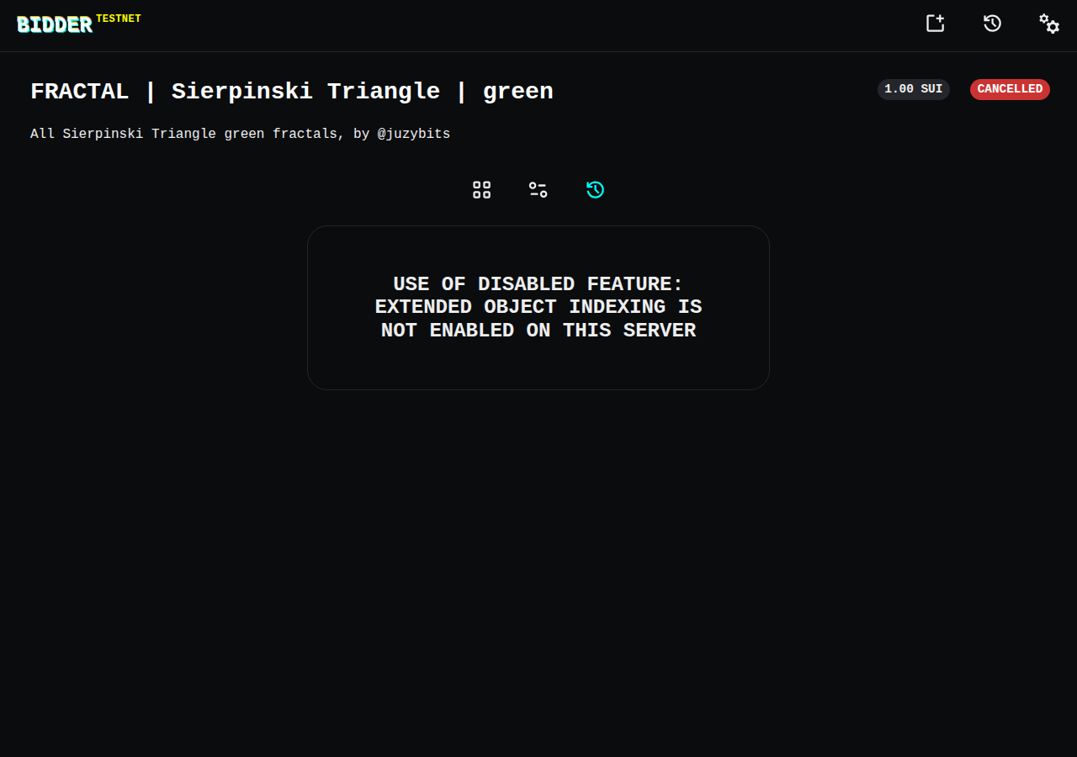Select the highlighted auction history tab
The width and height of the screenshot is (1077, 757).
[596, 190]
